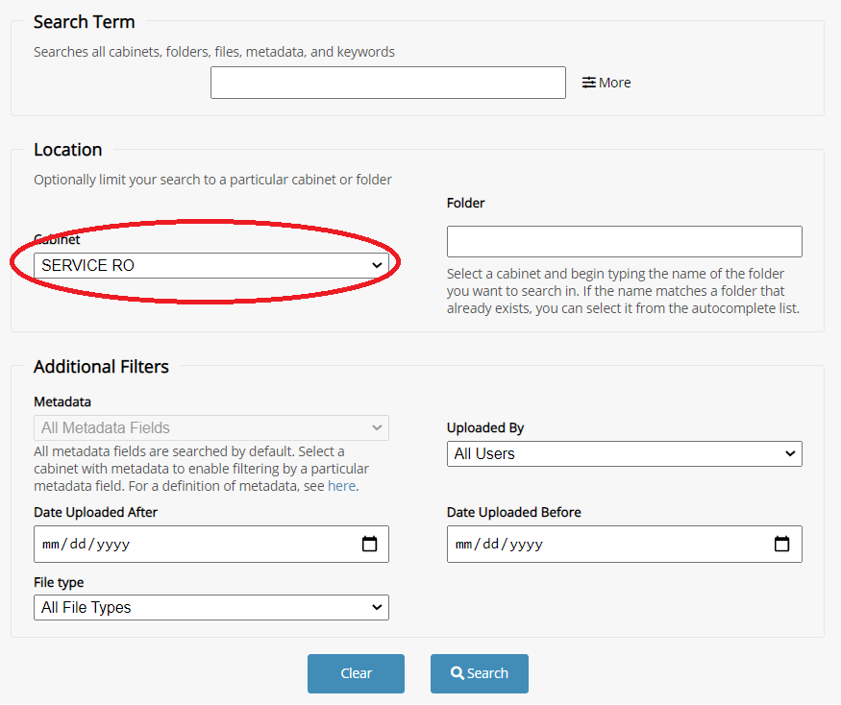Open the Uploaded By All Users dropdown
Image resolution: width=841 pixels, height=705 pixels.
624,453
